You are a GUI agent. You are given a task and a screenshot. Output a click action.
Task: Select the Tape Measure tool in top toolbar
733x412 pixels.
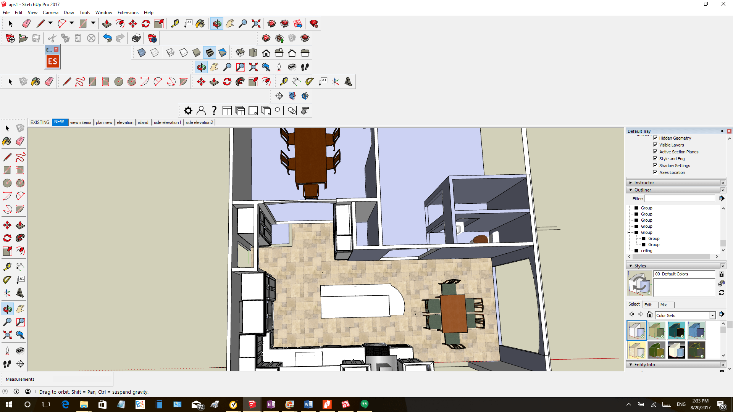(175, 24)
